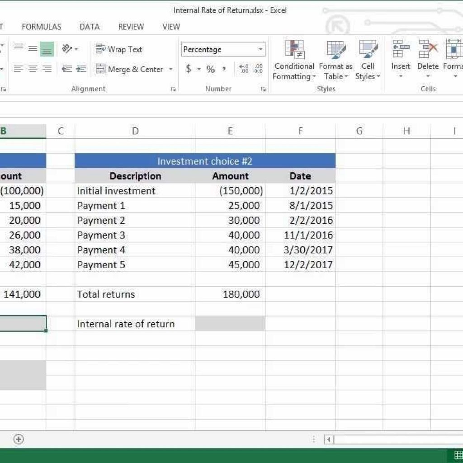Open the FORMULAS ribbon tab

41,27
